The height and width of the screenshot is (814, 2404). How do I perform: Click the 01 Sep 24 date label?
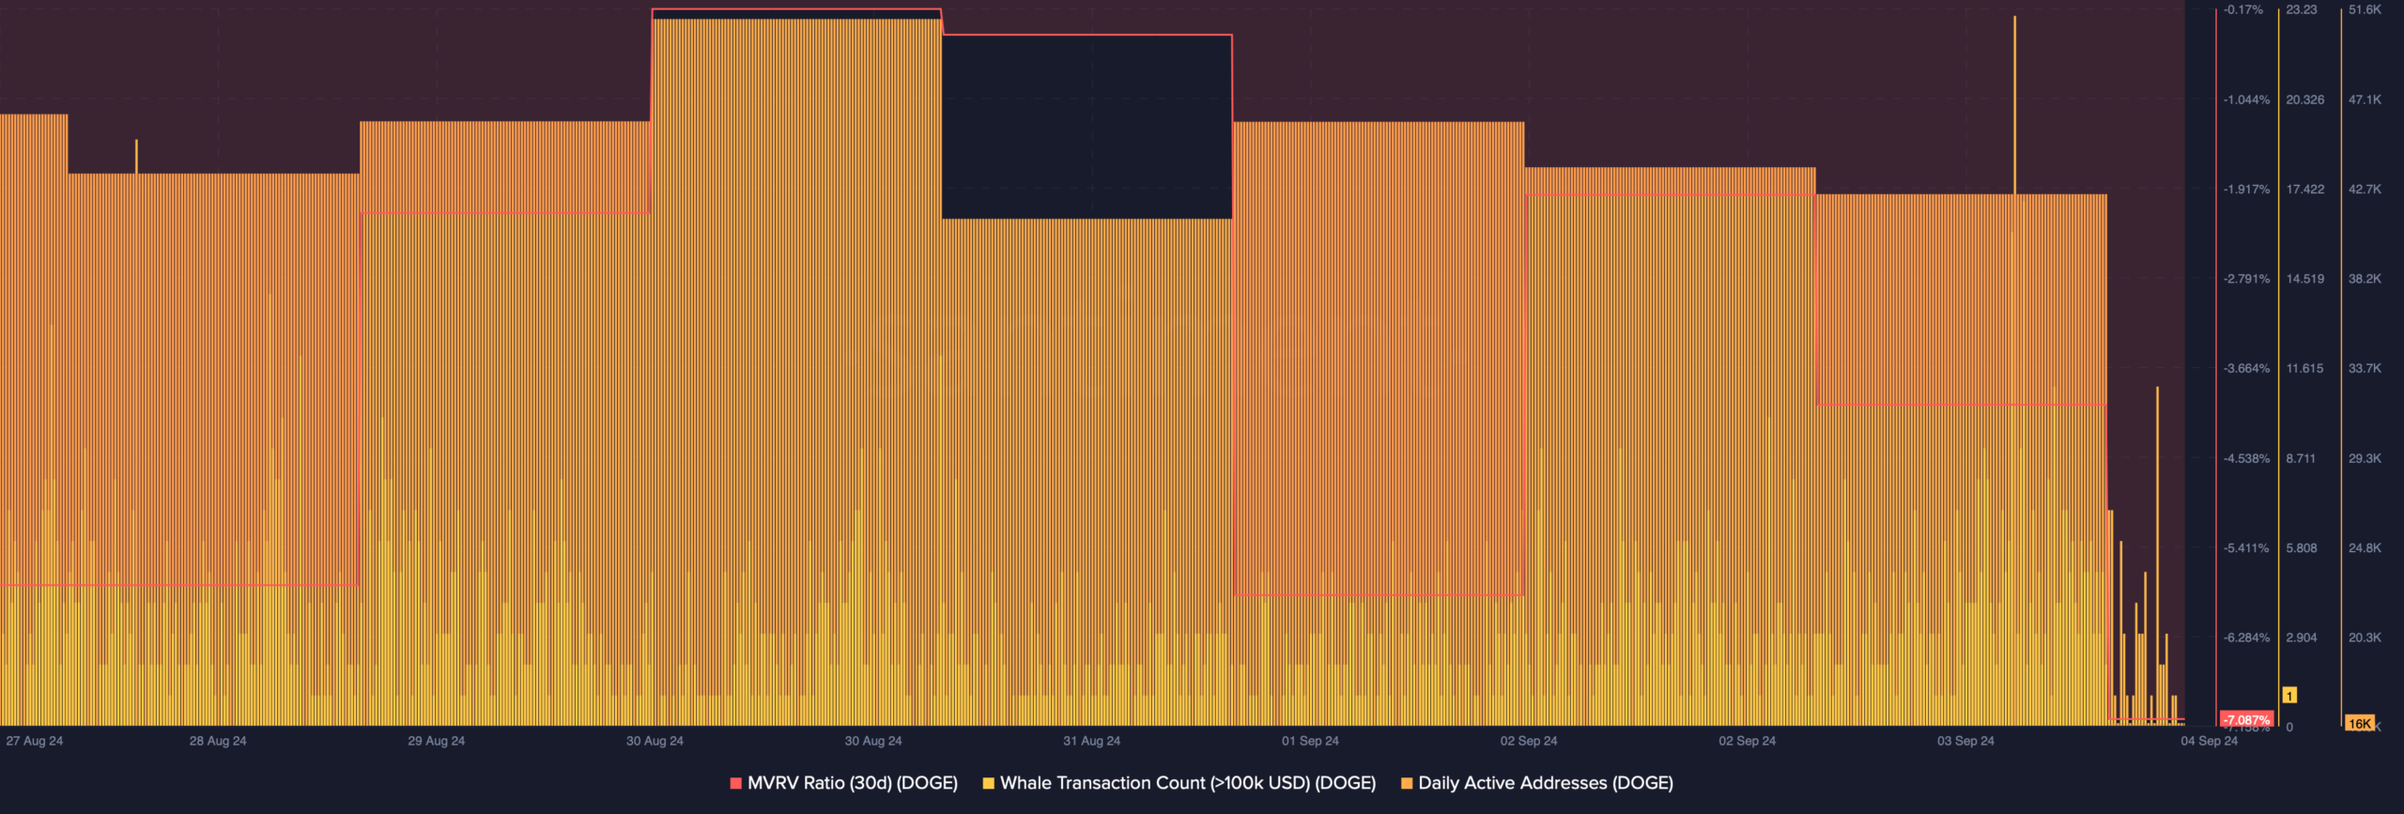coord(1311,741)
